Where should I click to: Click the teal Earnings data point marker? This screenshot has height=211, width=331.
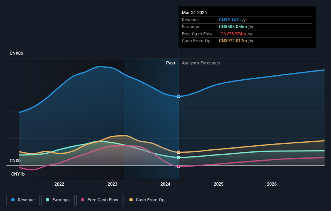coord(179,157)
